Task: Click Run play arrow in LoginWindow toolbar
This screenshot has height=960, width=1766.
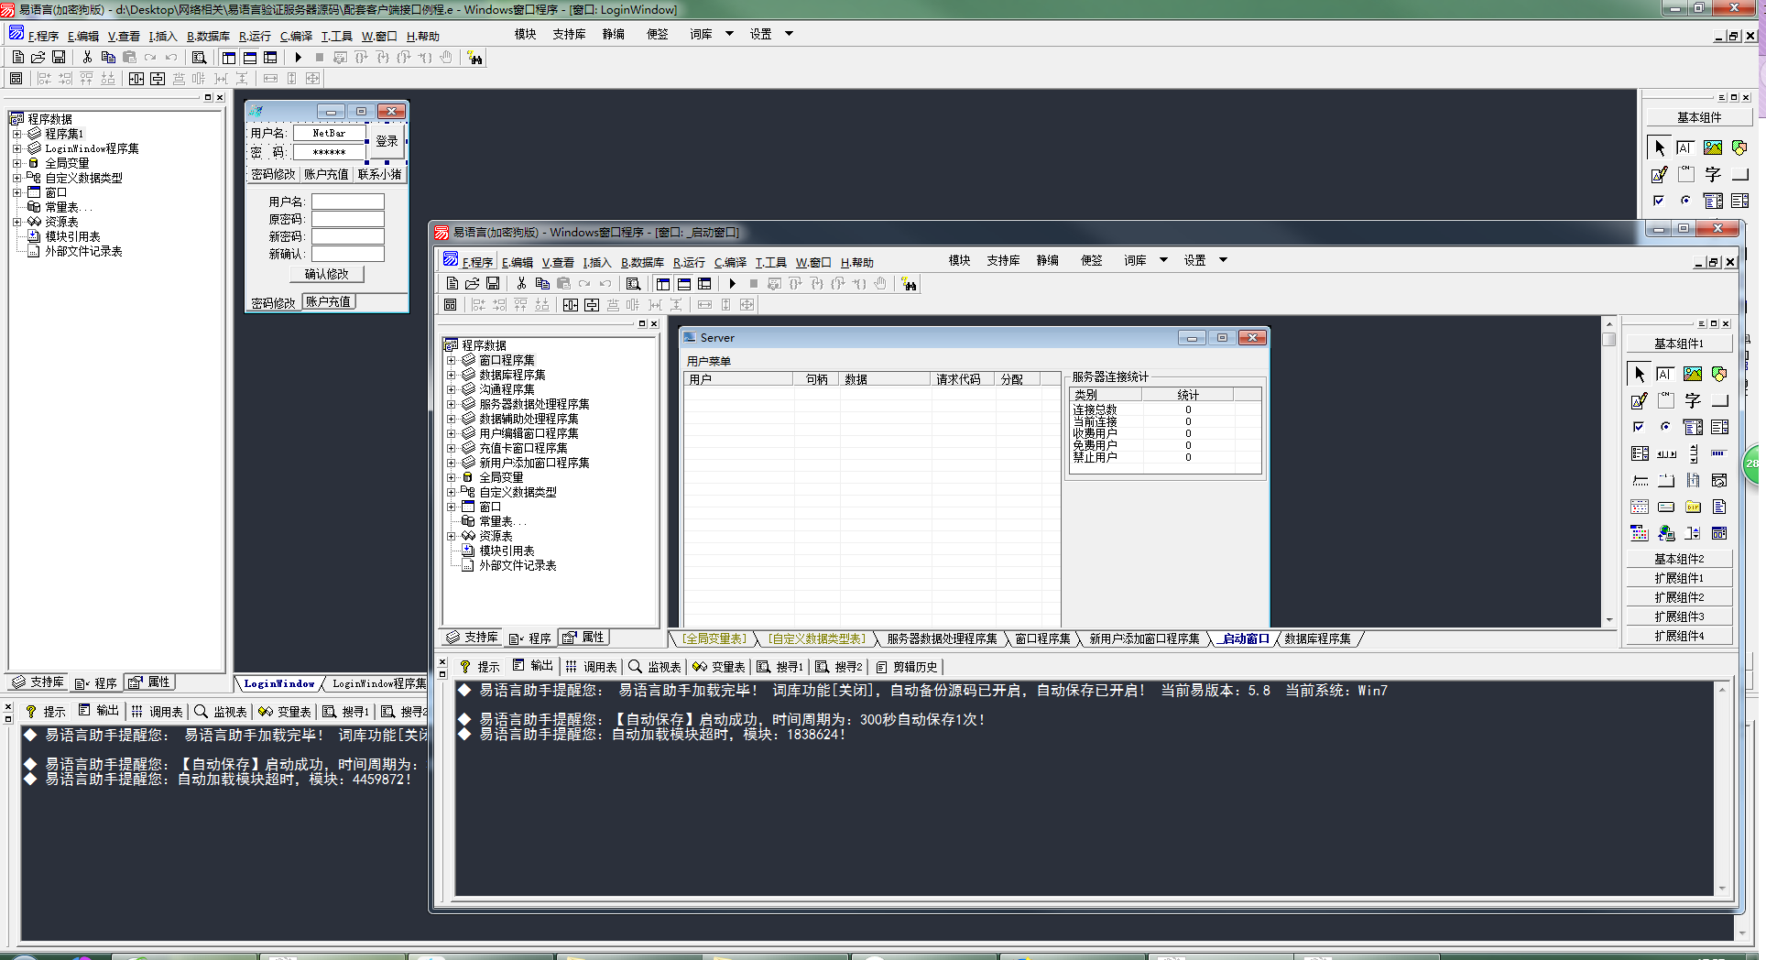Action: 298,57
